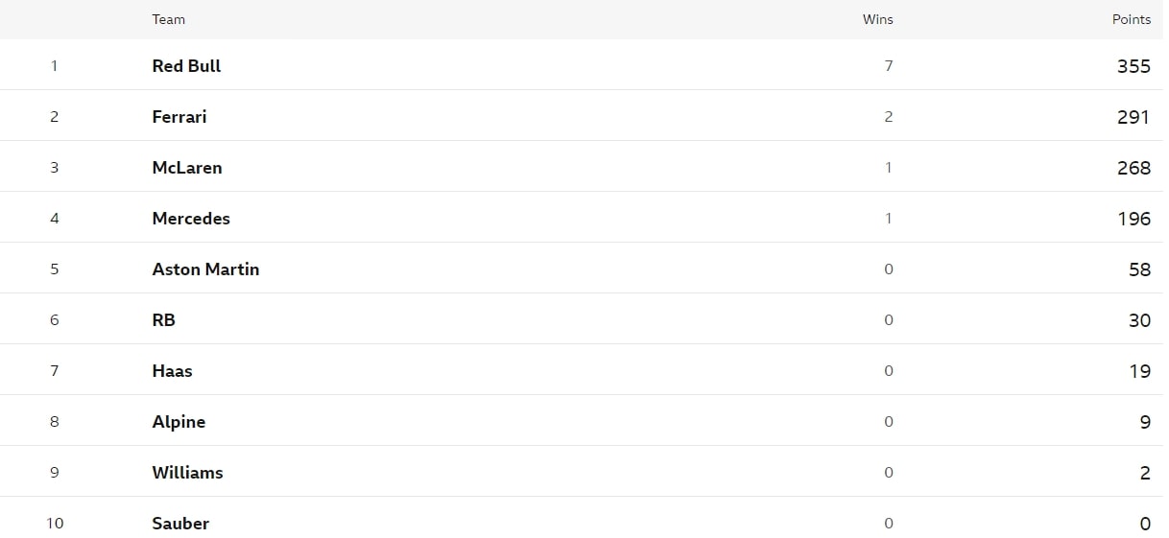The width and height of the screenshot is (1169, 538).
Task: Open the Haas team entry
Action: tap(172, 371)
